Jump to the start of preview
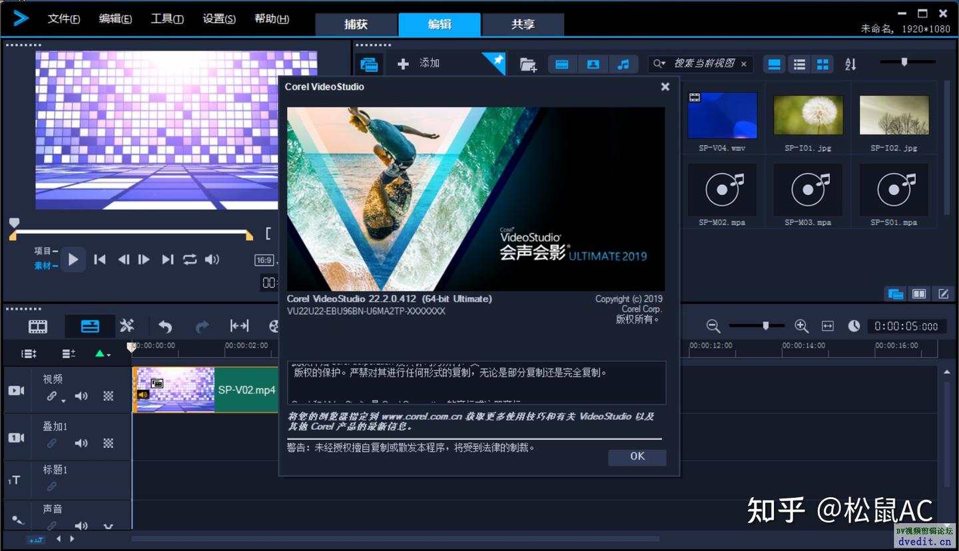The image size is (959, 551). 100,260
